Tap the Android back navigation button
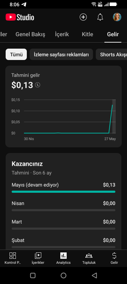Screen dimensions: 127x284 94,275
